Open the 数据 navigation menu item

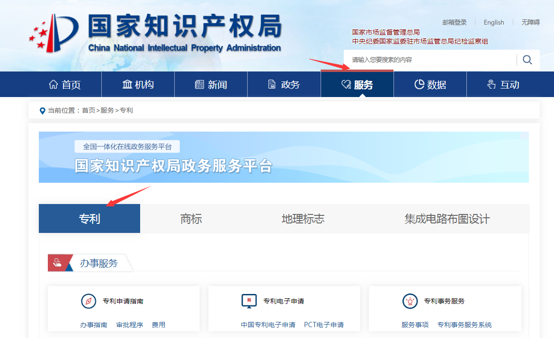click(x=430, y=84)
